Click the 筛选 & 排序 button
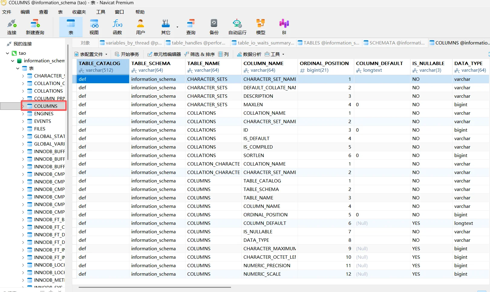This screenshot has width=490, height=292. 199,54
